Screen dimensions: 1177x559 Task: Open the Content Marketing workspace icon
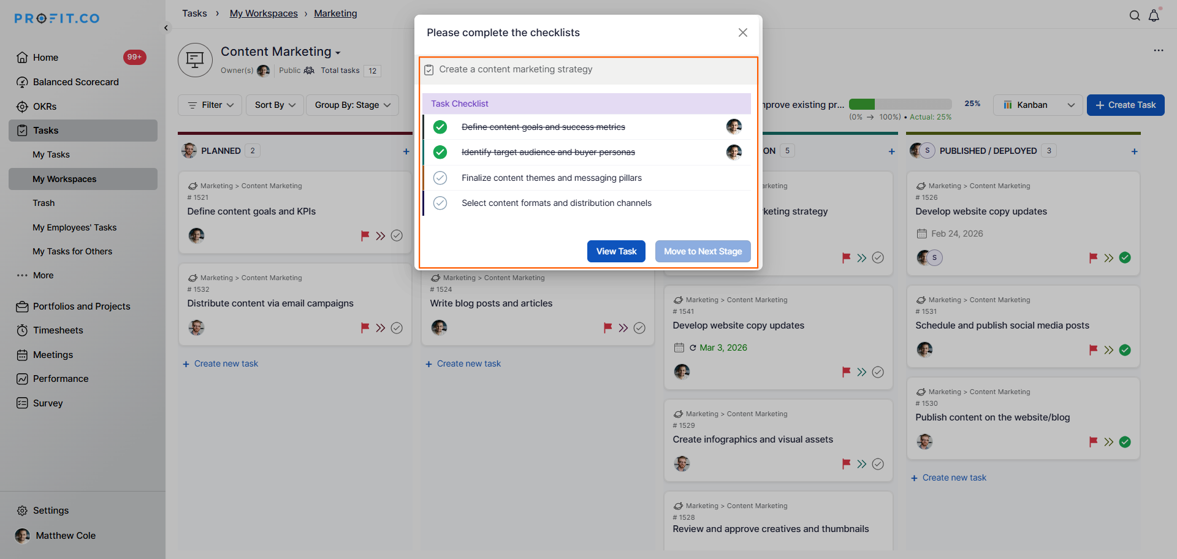pyautogui.click(x=195, y=60)
